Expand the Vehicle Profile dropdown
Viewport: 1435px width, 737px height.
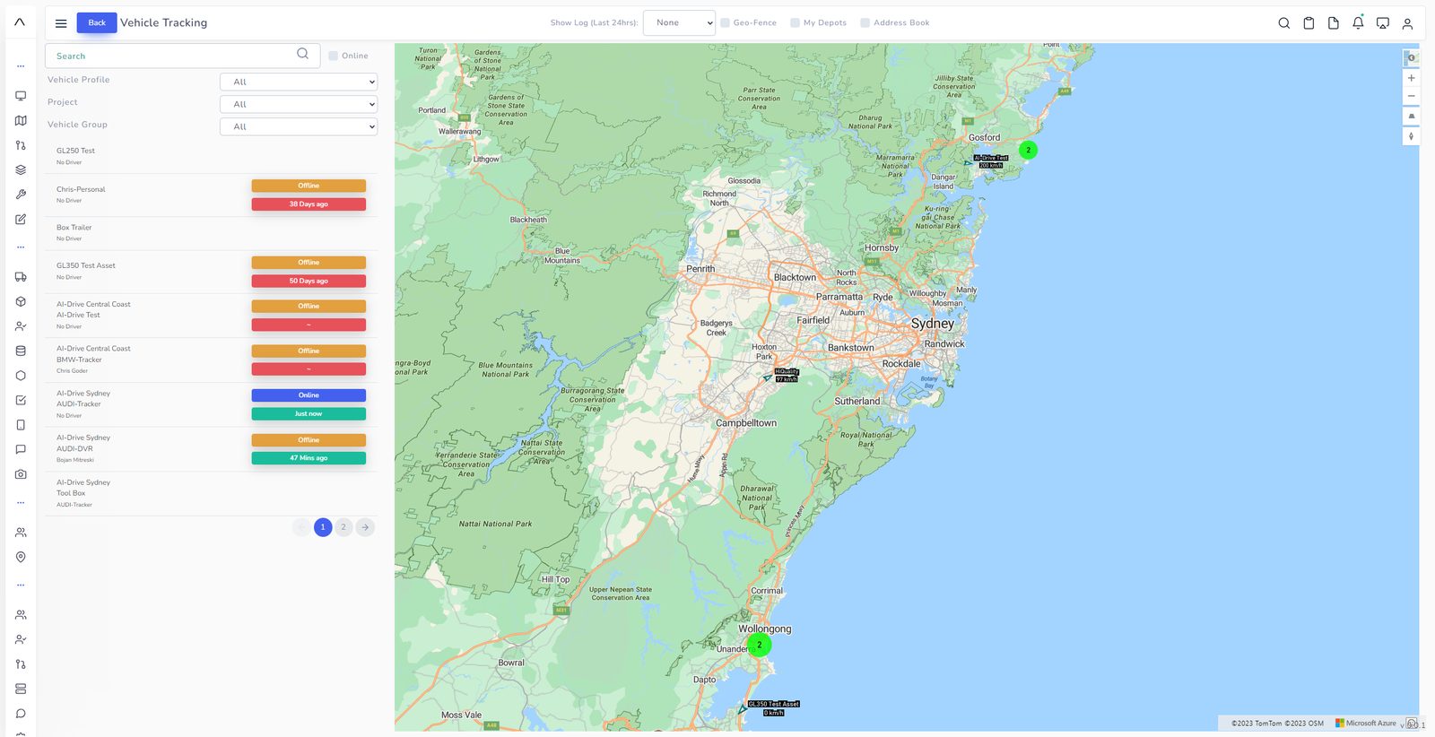(299, 82)
